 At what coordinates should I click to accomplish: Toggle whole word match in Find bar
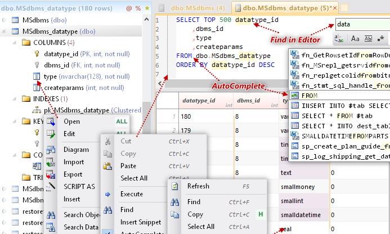pos(368,39)
